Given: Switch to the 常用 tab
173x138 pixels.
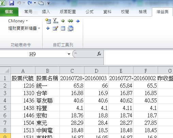Looking at the screenshot, I should pyautogui.click(x=28, y=12).
